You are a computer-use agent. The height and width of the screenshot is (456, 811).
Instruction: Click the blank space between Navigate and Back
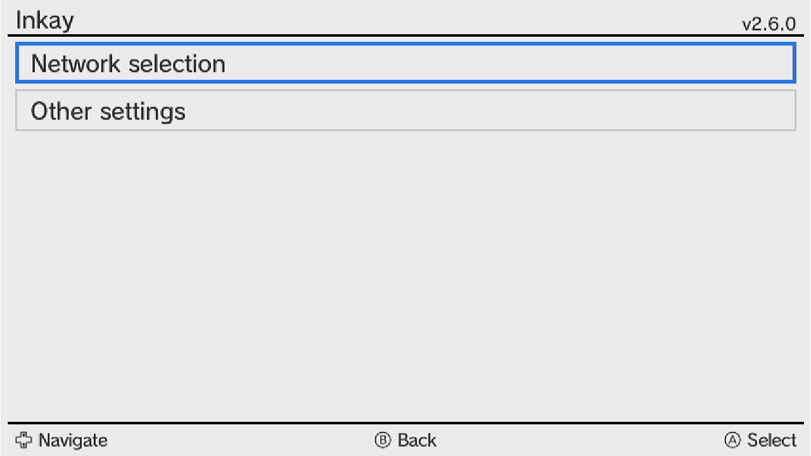click(241, 440)
